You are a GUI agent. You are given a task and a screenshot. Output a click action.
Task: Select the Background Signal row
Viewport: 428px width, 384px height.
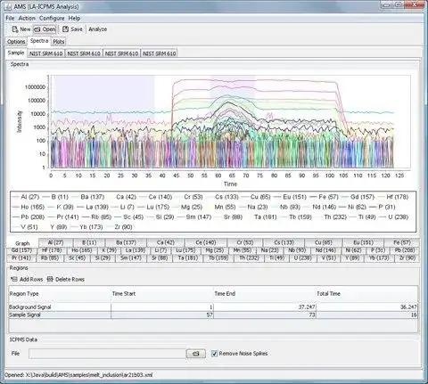[x=213, y=307]
